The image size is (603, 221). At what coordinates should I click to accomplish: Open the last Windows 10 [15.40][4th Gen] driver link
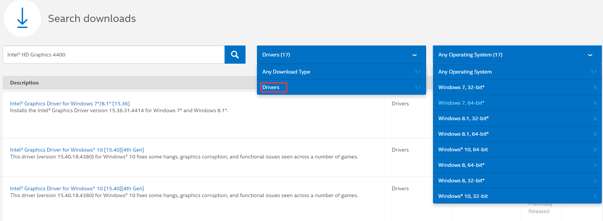pyautogui.click(x=77, y=188)
